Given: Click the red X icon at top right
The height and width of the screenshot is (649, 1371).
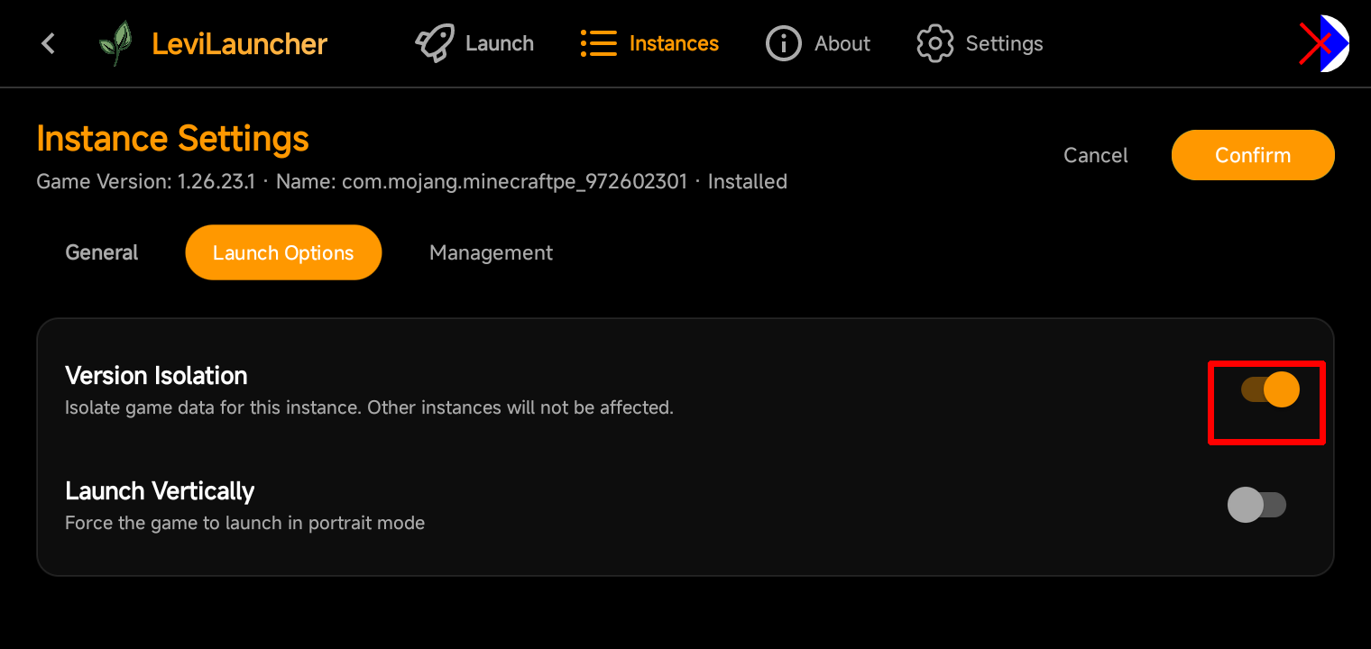Looking at the screenshot, I should (x=1315, y=43).
